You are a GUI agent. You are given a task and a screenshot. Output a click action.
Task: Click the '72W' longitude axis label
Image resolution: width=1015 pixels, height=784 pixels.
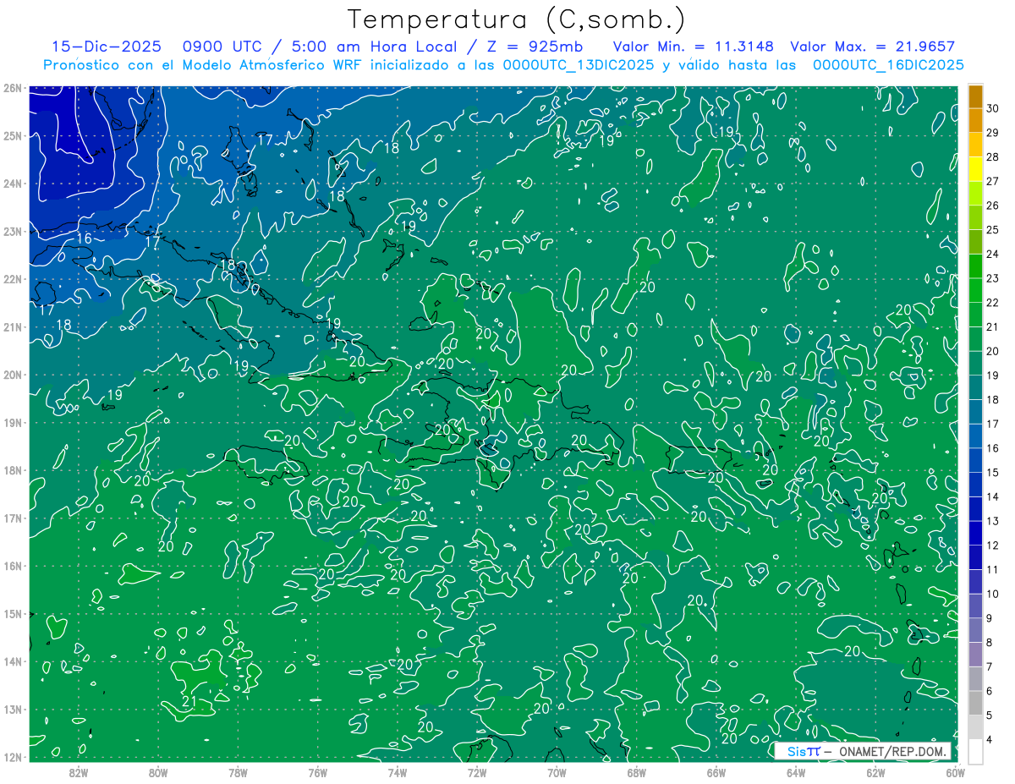click(477, 772)
